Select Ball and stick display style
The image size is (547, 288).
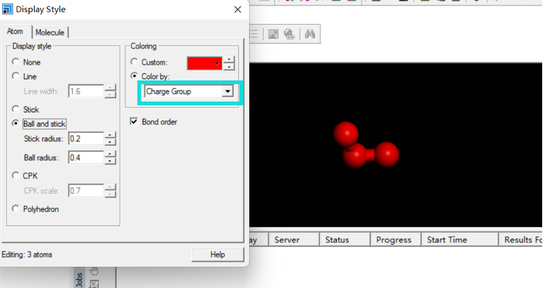16,123
